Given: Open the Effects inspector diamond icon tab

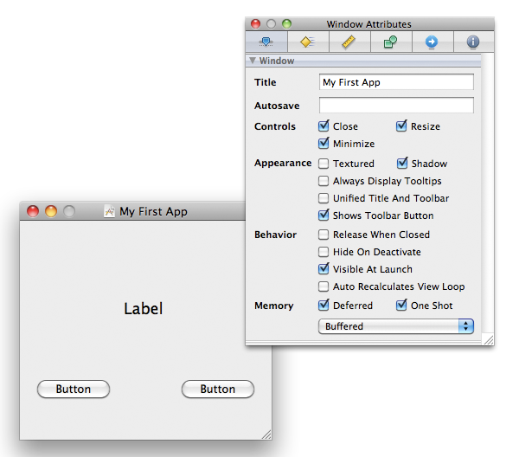Looking at the screenshot, I should (307, 42).
